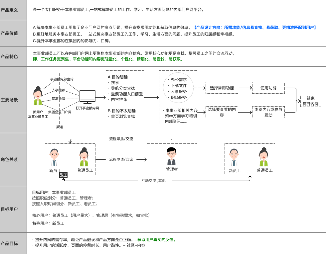Select the 选择常用功能 flow box
Viewport: 328px width, 254px height.
tap(222, 88)
